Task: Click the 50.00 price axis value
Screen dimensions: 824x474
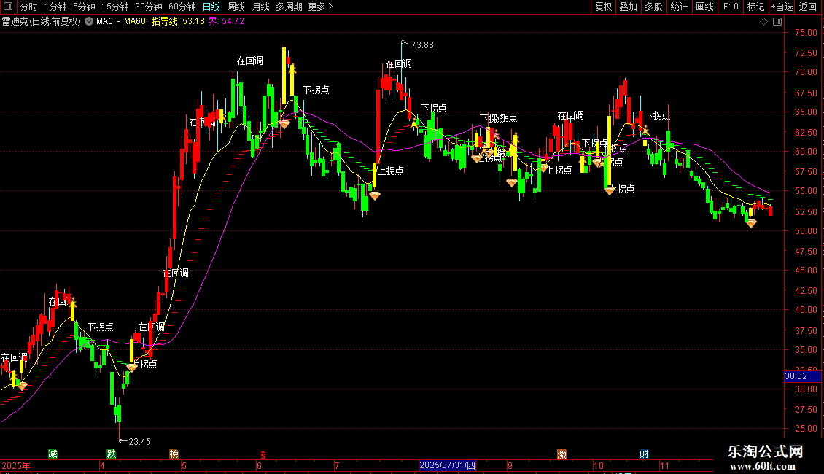Action: click(806, 230)
